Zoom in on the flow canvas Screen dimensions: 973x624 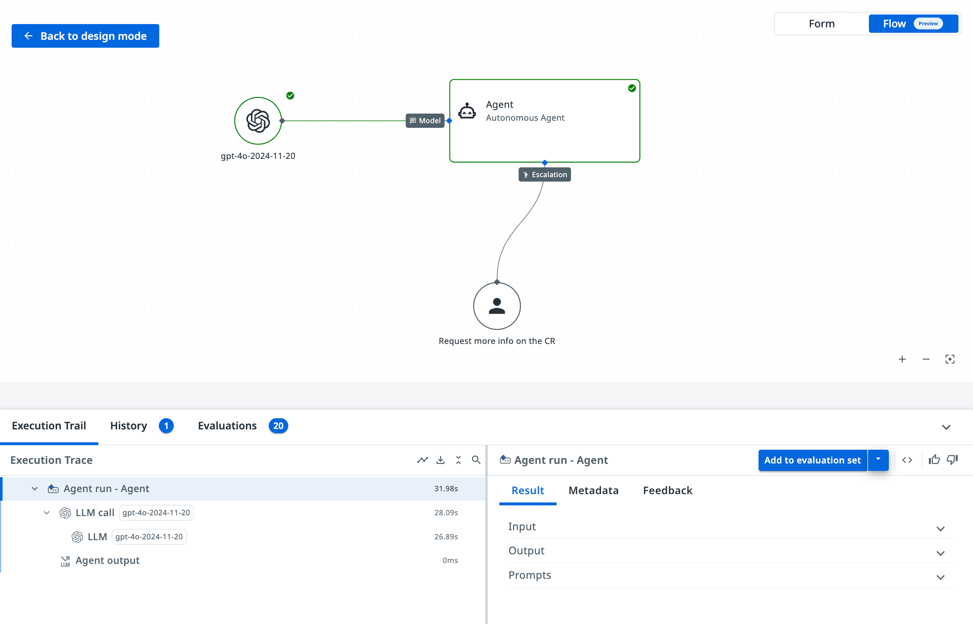coord(902,359)
